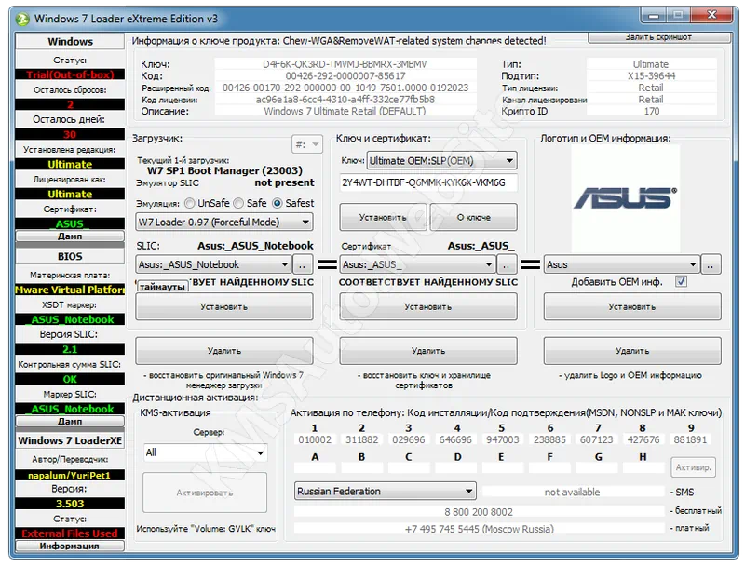Image resolution: width=745 pixels, height=567 pixels.
Task: Click the Дамп button under Сертификат
Action: pos(70,236)
